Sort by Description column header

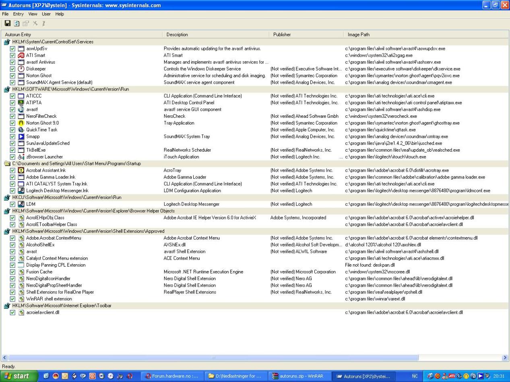(x=216, y=35)
